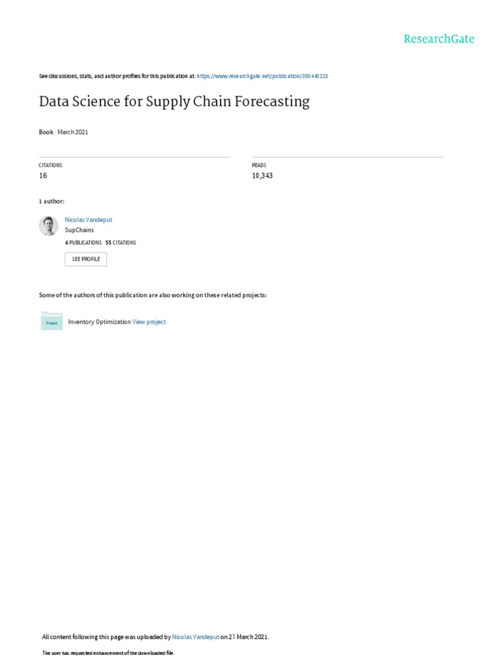Click the uploader name Nicolas Vandeput in footer
Screen dimensions: 504x672
196,637
